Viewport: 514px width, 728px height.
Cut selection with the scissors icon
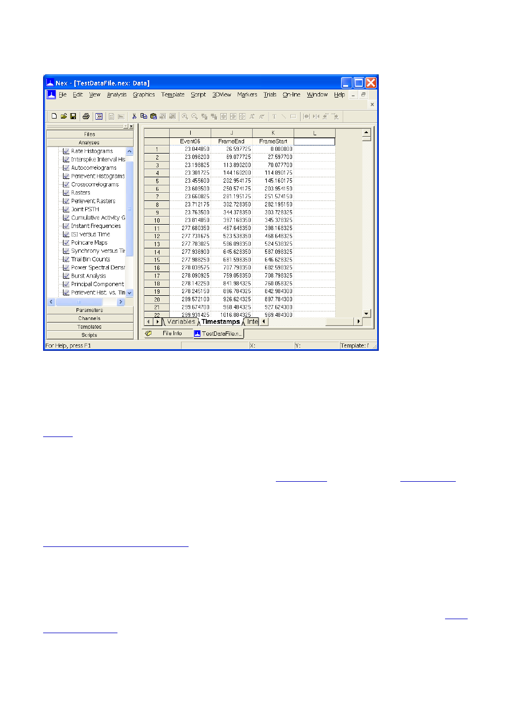pyautogui.click(x=134, y=116)
